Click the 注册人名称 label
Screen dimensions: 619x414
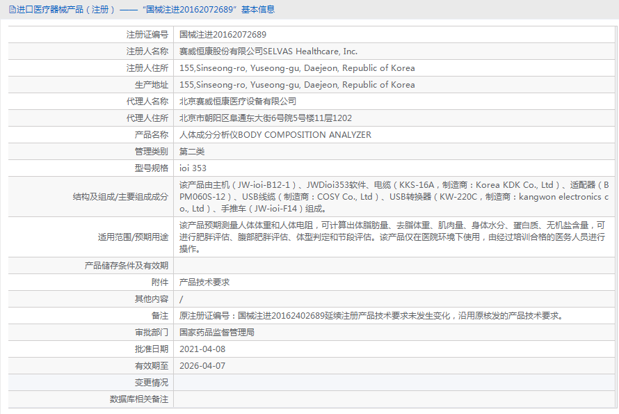(147, 51)
